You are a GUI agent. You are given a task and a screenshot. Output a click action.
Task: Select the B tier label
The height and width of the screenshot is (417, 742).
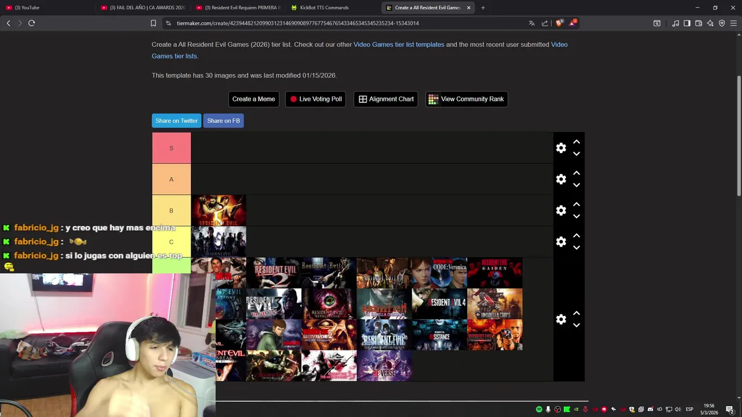[x=171, y=211]
